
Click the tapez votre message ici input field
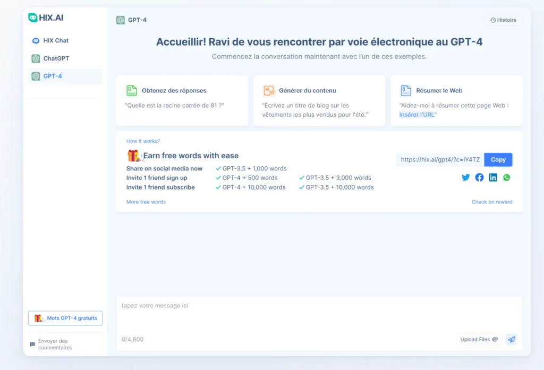tap(212, 305)
